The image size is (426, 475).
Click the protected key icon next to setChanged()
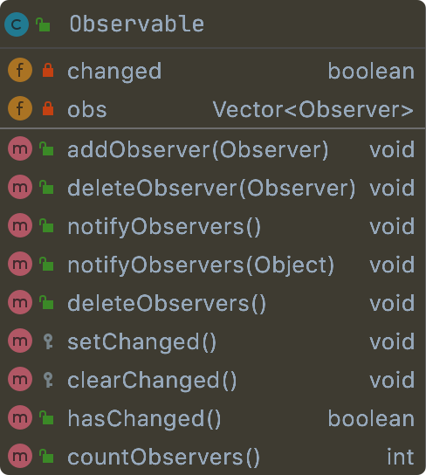tap(48, 341)
